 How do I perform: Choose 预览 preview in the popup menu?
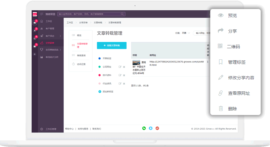(x=232, y=16)
